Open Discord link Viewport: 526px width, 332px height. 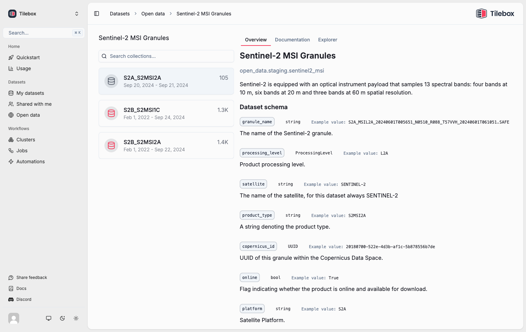(24, 299)
